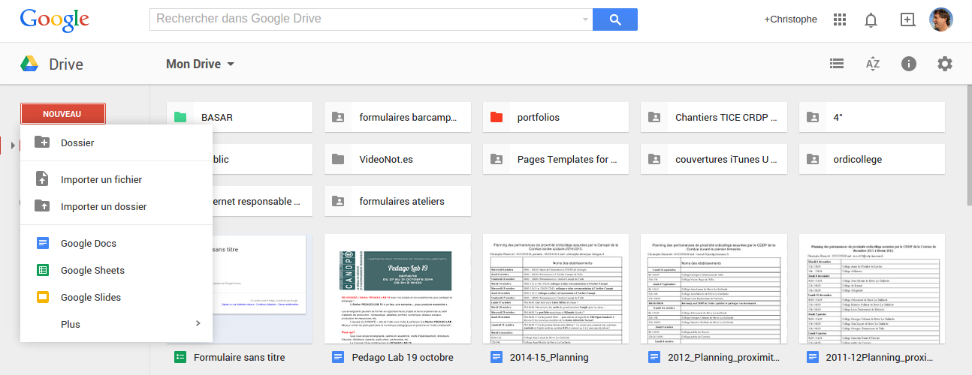Create a new Google Sheets file
The image size is (972, 375).
pyautogui.click(x=92, y=270)
